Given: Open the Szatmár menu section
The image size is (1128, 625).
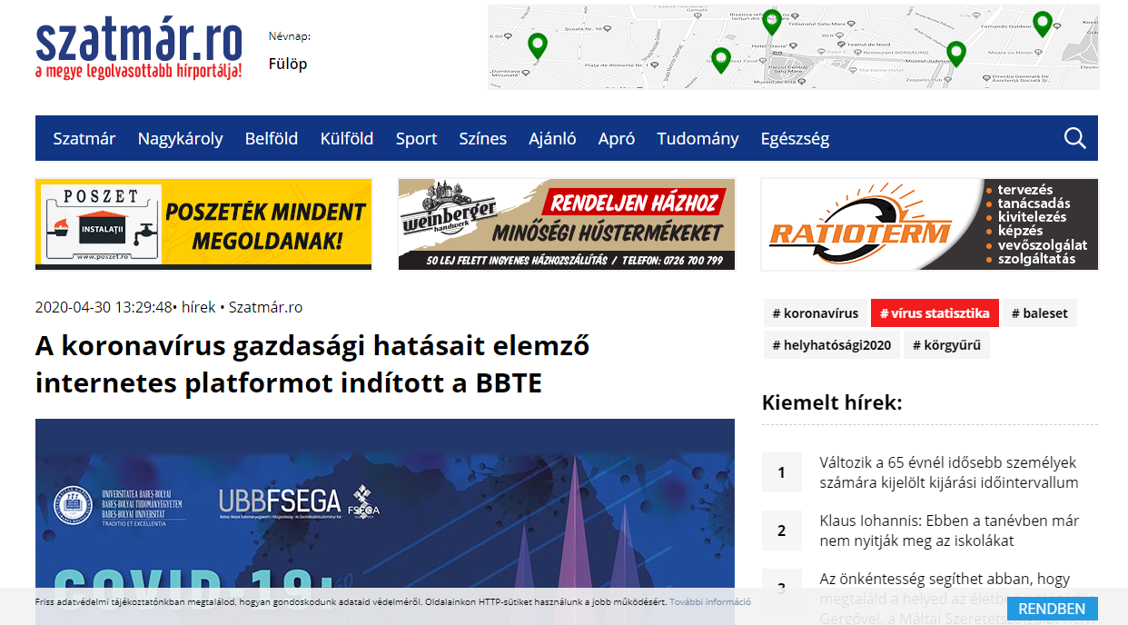Looking at the screenshot, I should [84, 139].
